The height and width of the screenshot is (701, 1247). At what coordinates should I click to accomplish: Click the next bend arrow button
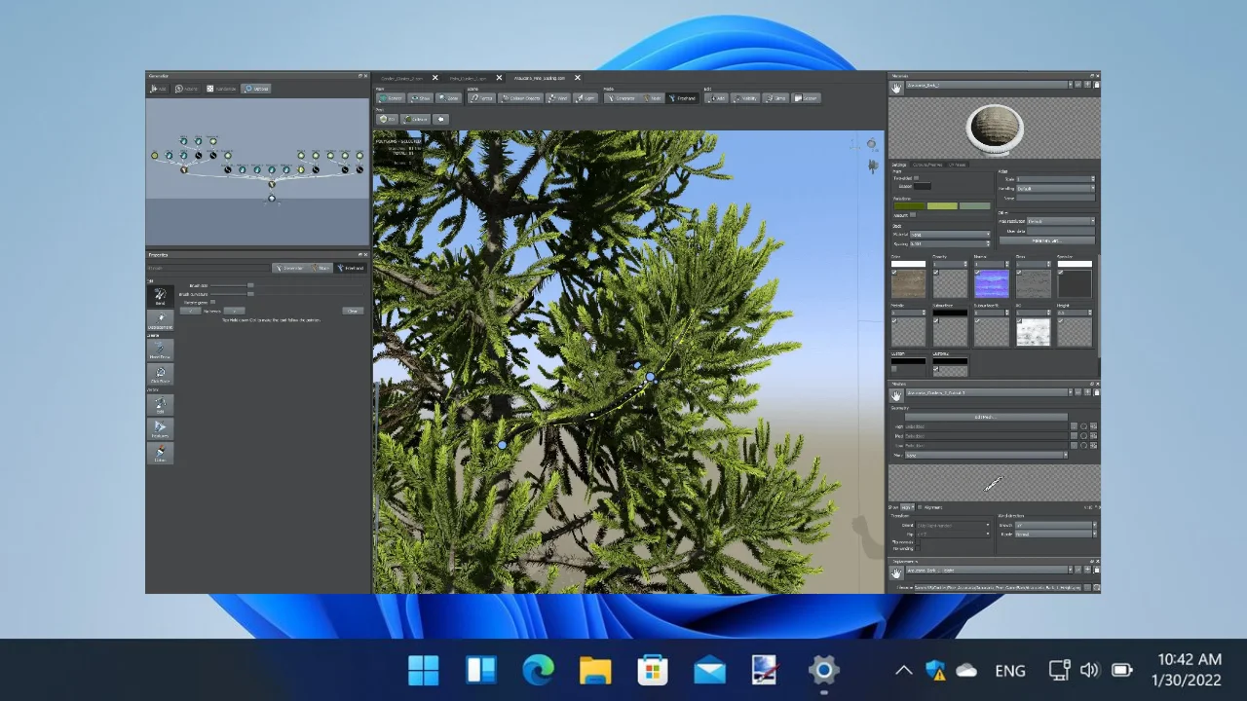click(x=234, y=312)
